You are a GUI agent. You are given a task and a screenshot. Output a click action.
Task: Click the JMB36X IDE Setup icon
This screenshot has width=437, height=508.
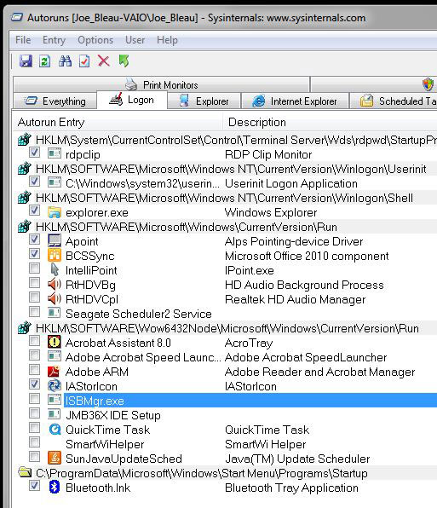click(x=54, y=414)
